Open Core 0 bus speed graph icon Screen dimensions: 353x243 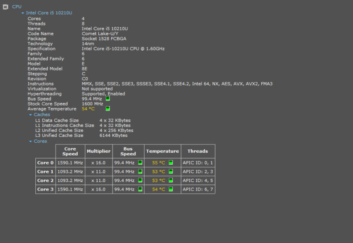(140, 162)
